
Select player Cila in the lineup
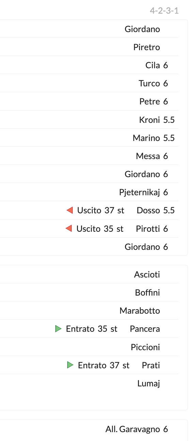[153, 65]
